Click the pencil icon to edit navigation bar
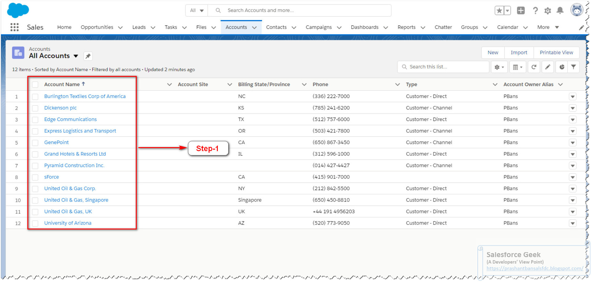Image resolution: width=592 pixels, height=282 pixels. click(581, 28)
